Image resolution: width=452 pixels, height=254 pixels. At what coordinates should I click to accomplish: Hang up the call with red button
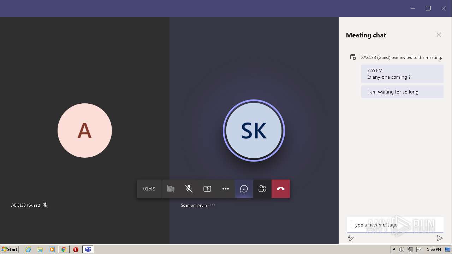(x=281, y=189)
